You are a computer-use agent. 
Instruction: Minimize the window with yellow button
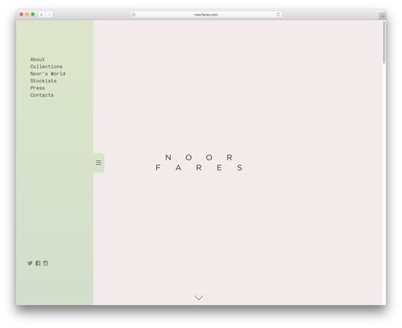27,15
